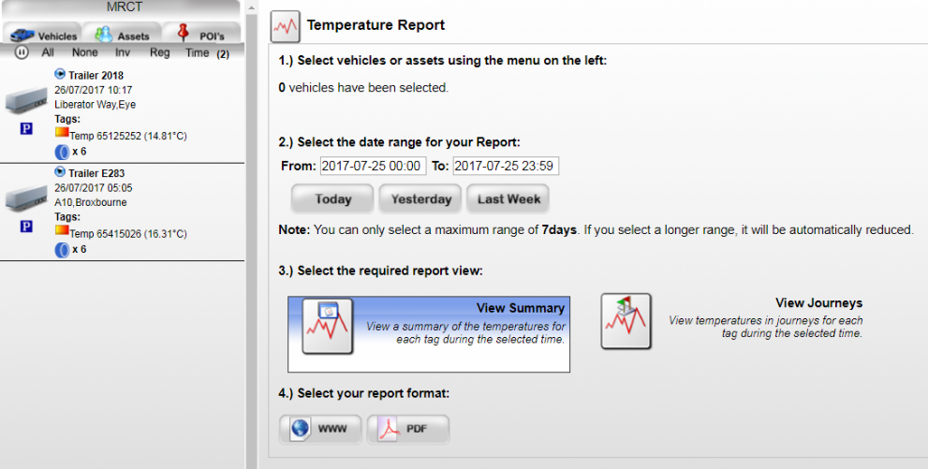Click the From date input field
This screenshot has width=928, height=469.
(373, 166)
